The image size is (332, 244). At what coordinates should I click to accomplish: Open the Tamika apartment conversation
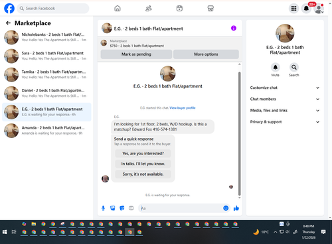[46, 74]
